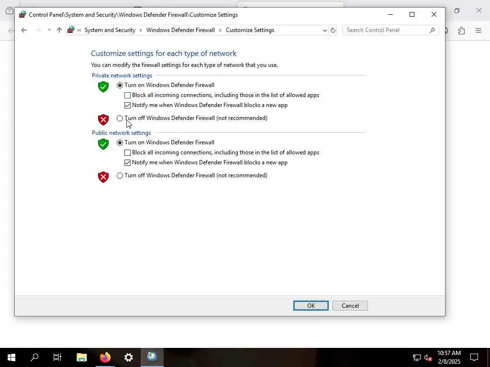Image resolution: width=490 pixels, height=367 pixels.
Task: Expand arrow after System and Security
Action: click(x=141, y=30)
